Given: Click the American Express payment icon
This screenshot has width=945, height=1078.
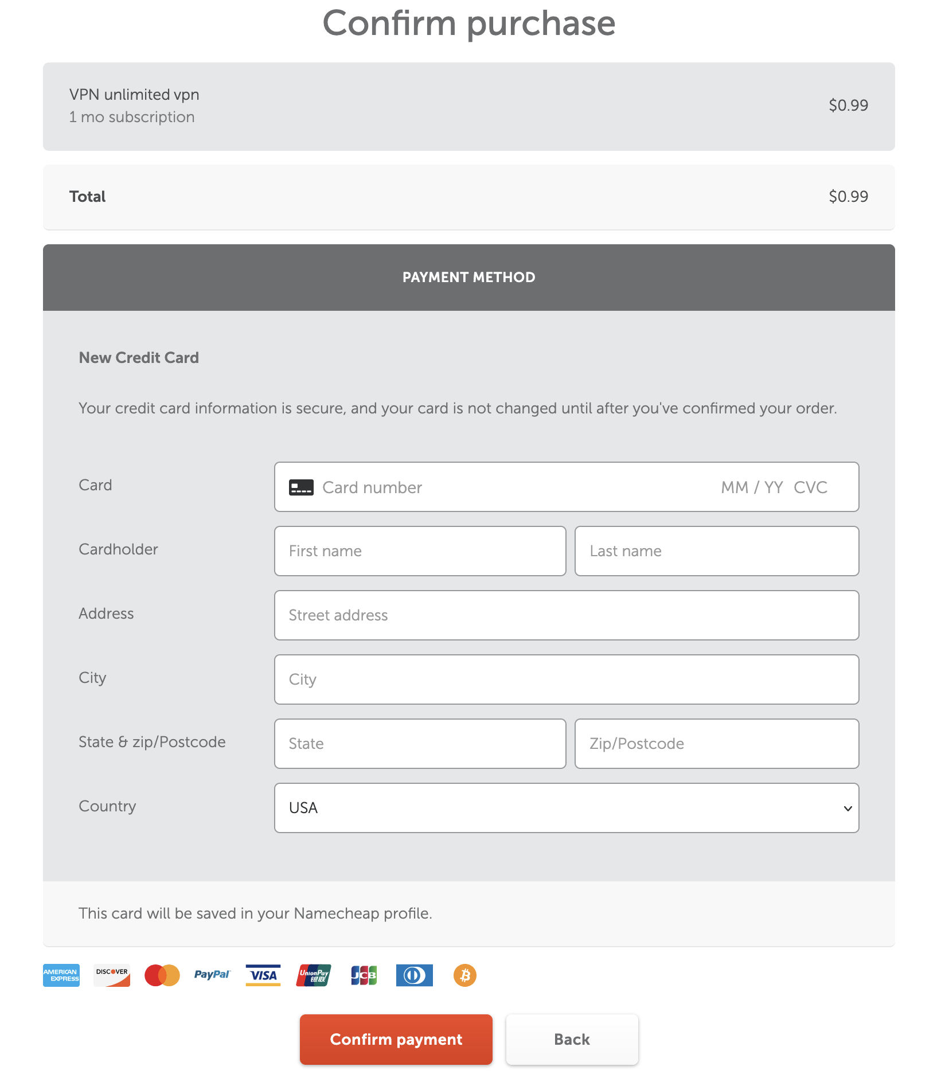Looking at the screenshot, I should click(x=61, y=975).
